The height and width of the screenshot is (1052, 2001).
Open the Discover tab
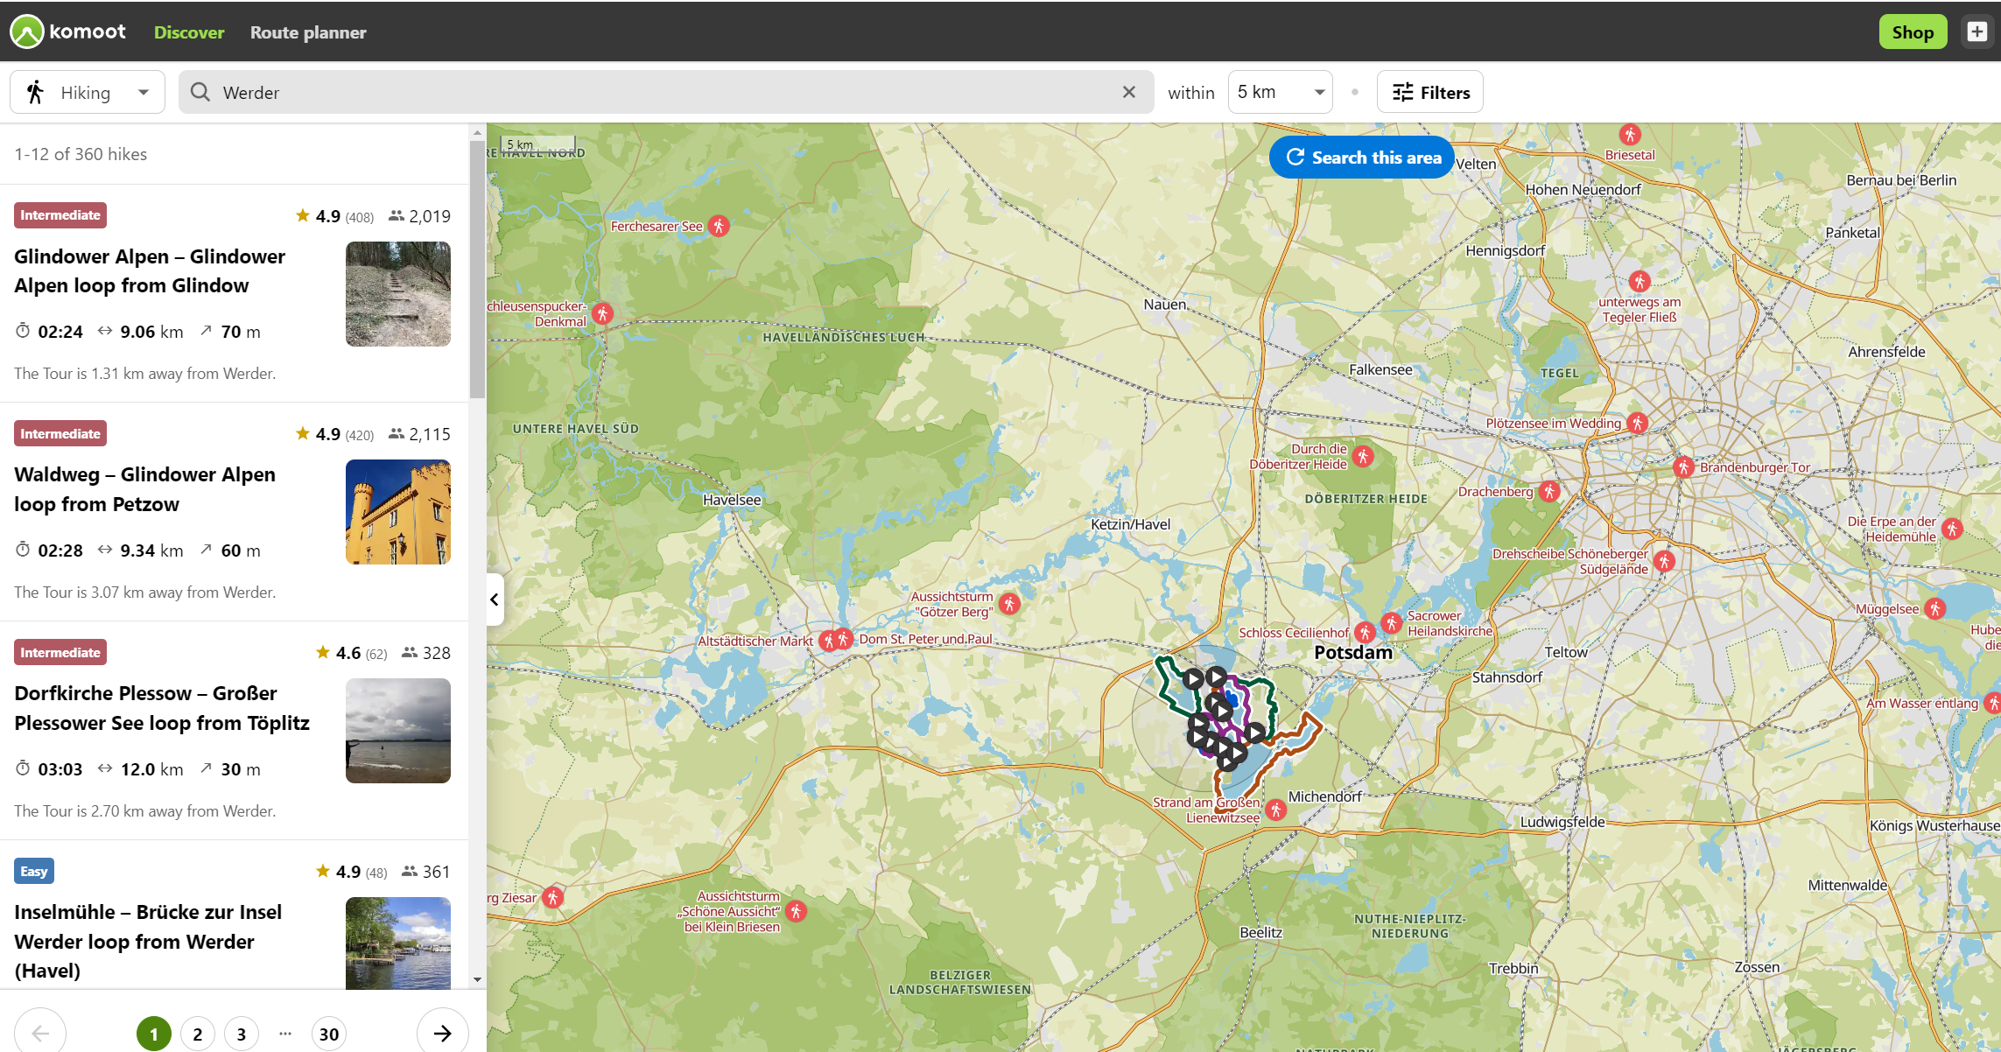click(x=189, y=32)
